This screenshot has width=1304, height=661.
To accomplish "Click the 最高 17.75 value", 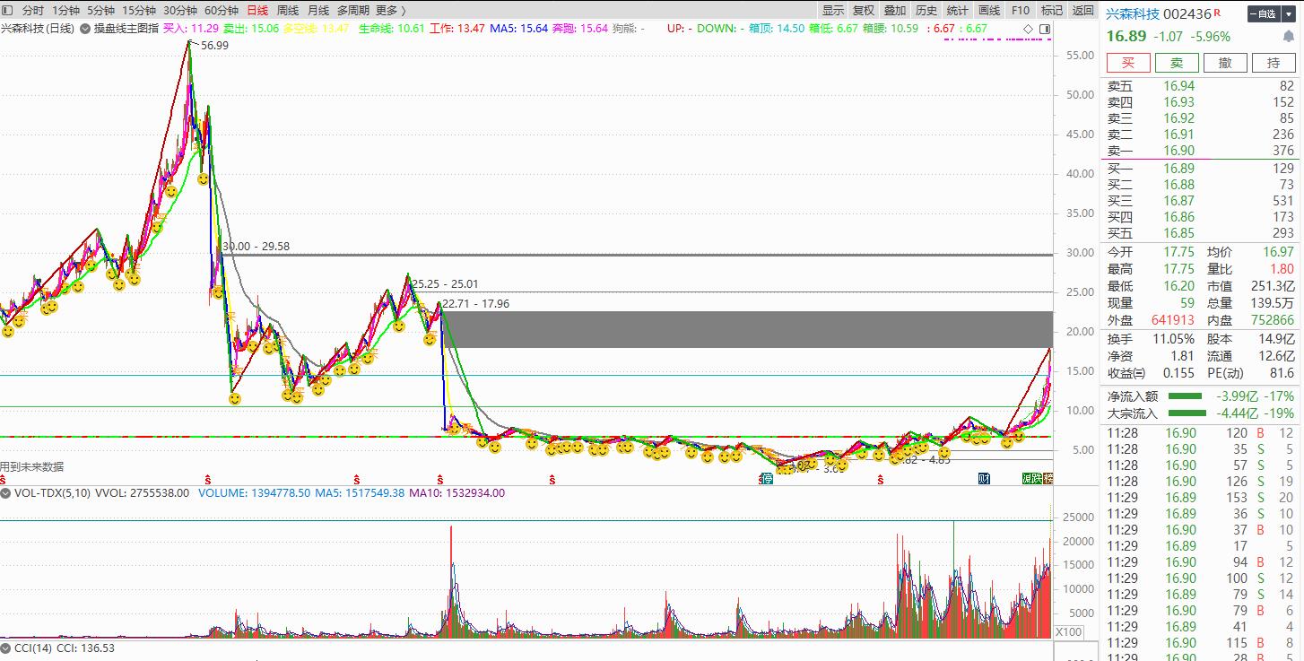I will click(1178, 269).
